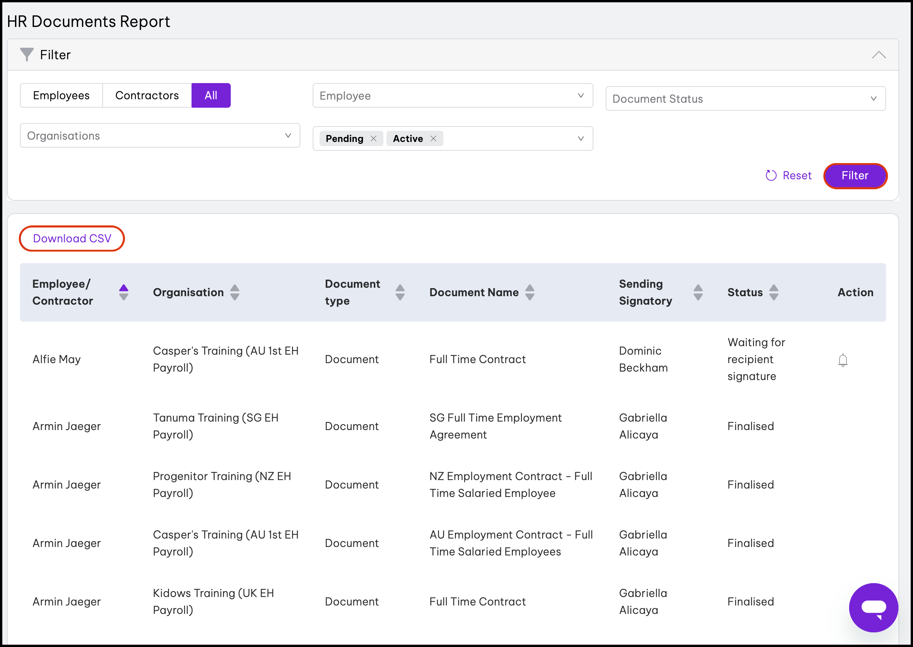Open the Organisations dropdown
Image resolution: width=913 pixels, height=647 pixels.
160,136
